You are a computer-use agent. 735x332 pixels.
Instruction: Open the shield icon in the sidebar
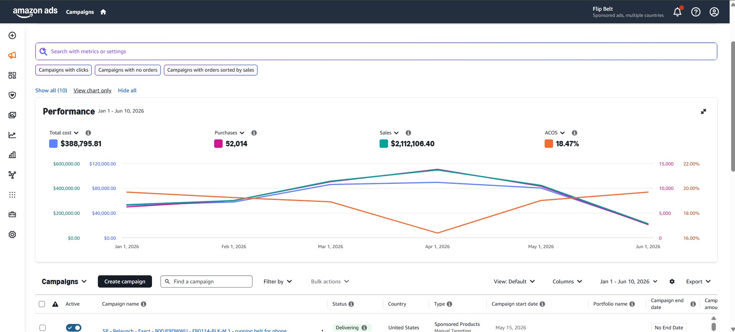[x=12, y=95]
